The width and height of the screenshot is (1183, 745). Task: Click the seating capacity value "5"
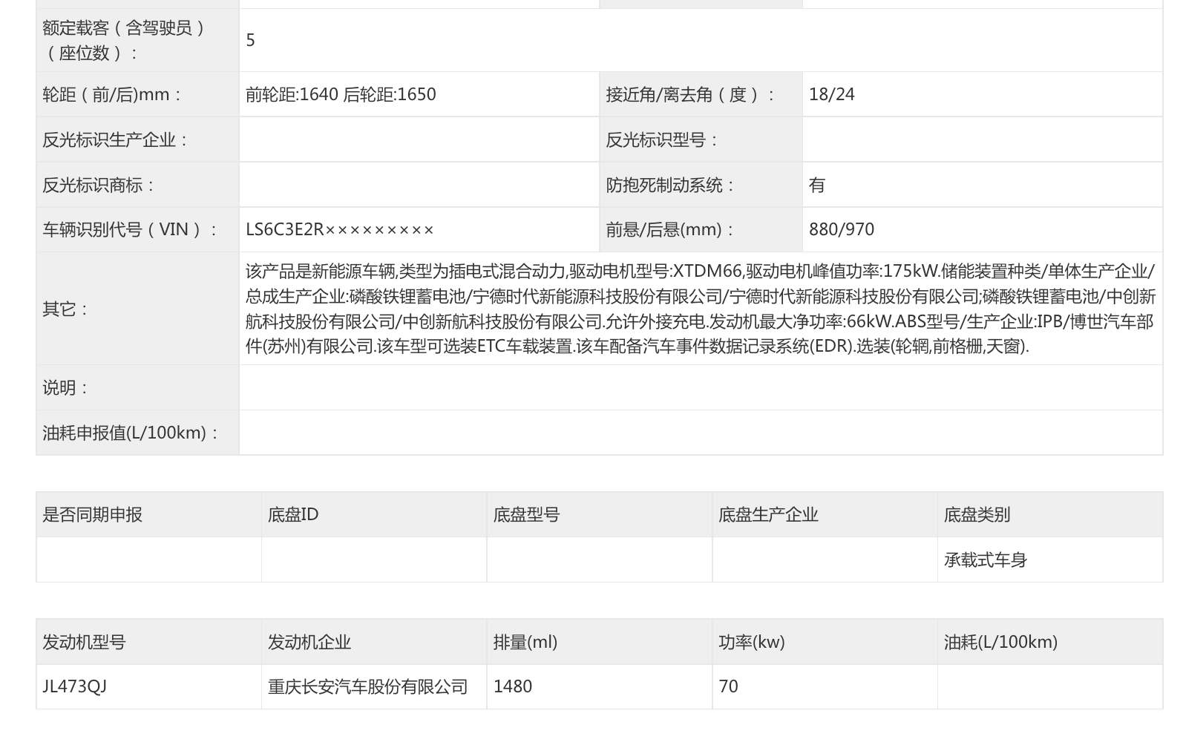point(251,40)
